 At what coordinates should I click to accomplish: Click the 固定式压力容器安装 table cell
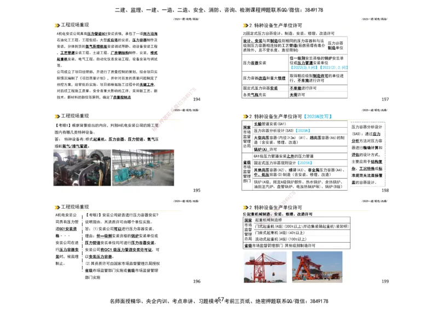(265, 88)
